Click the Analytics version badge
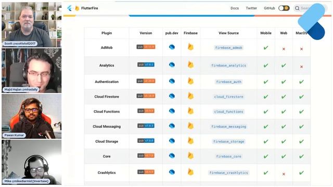333x187 pixels. (146, 64)
